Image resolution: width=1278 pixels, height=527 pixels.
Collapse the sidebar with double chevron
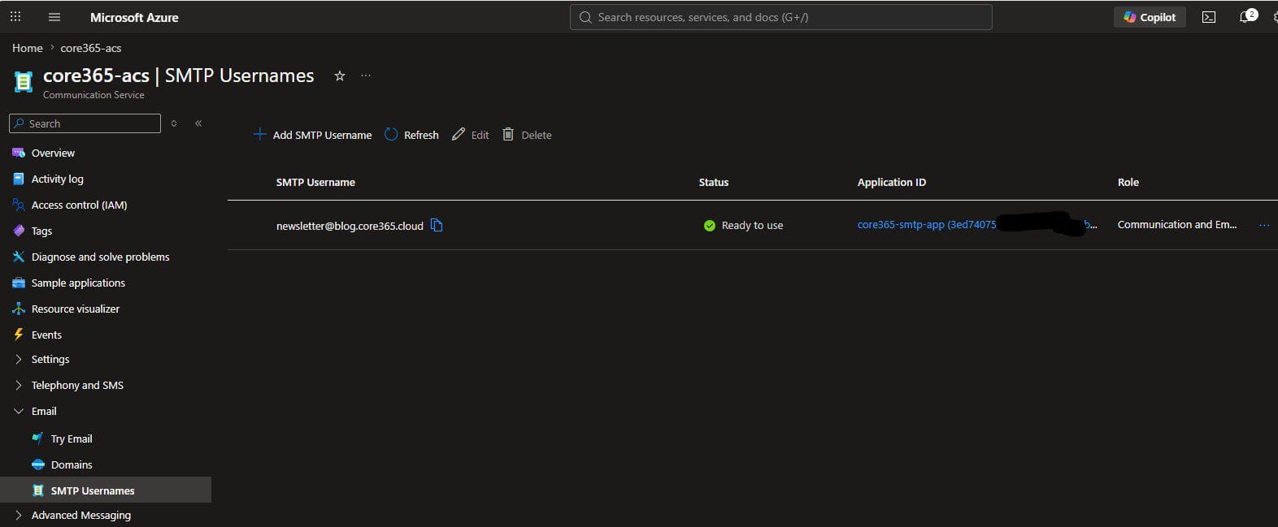(198, 123)
